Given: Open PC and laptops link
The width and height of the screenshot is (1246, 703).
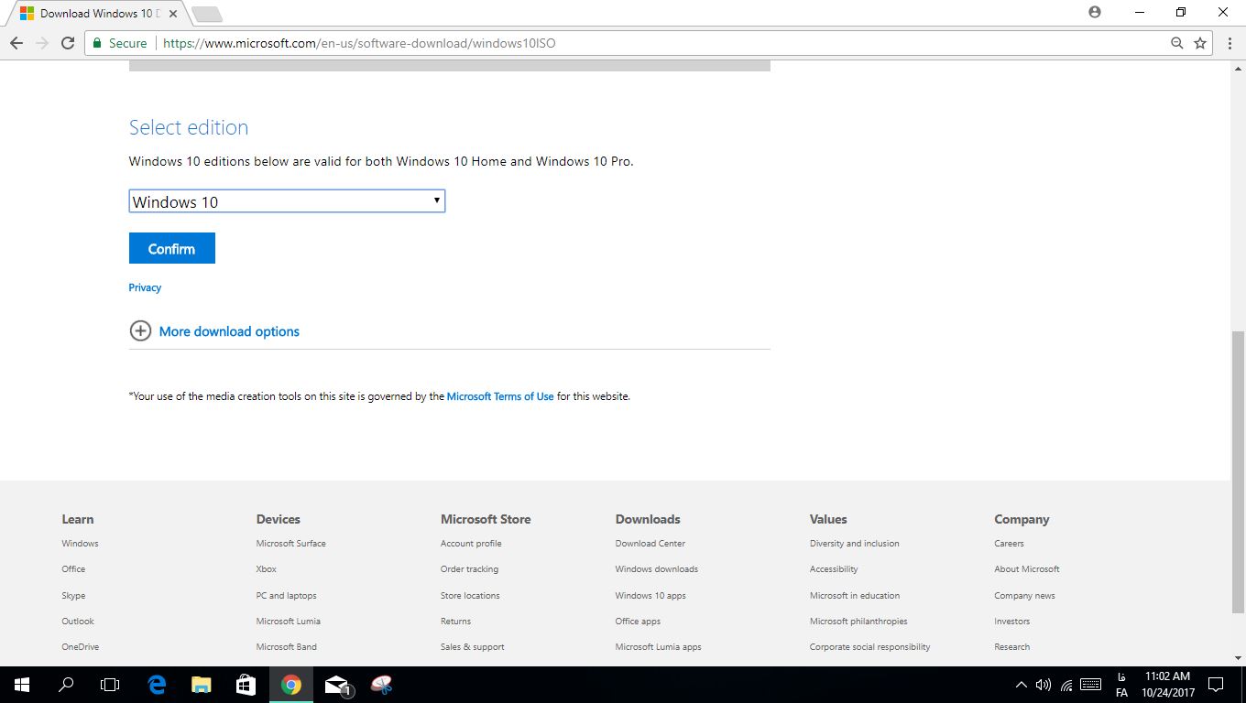Looking at the screenshot, I should 286,596.
